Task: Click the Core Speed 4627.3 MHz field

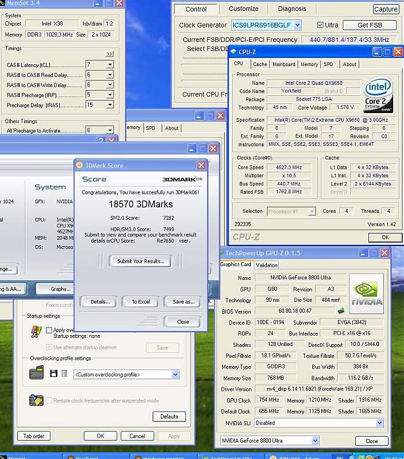Action: 289,167
